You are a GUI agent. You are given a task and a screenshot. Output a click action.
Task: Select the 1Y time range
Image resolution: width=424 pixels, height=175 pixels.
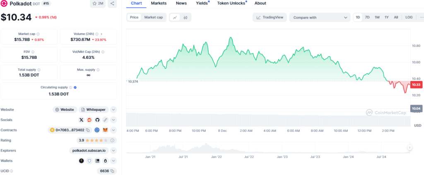pos(387,17)
